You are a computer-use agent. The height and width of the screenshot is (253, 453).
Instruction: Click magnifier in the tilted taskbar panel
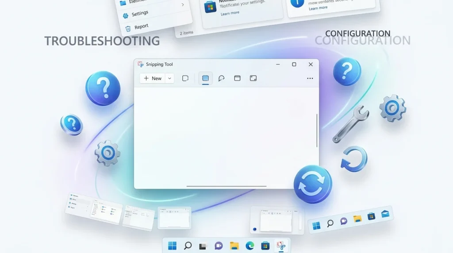tap(330, 223)
